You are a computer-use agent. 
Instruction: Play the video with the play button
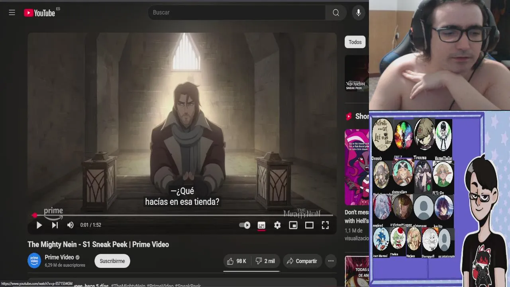[x=39, y=225]
